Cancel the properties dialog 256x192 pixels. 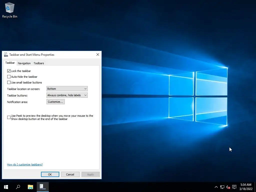coord(70,174)
